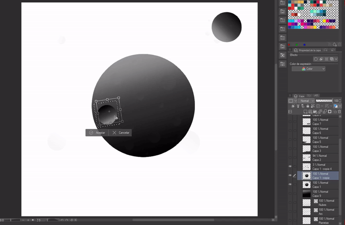Screen dimensions: 345x225
Task: Open the Propiedad de la capa panel menu
Action: pos(290,50)
